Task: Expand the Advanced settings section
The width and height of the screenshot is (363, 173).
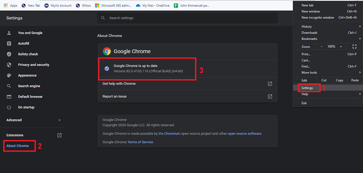Action: 33,120
